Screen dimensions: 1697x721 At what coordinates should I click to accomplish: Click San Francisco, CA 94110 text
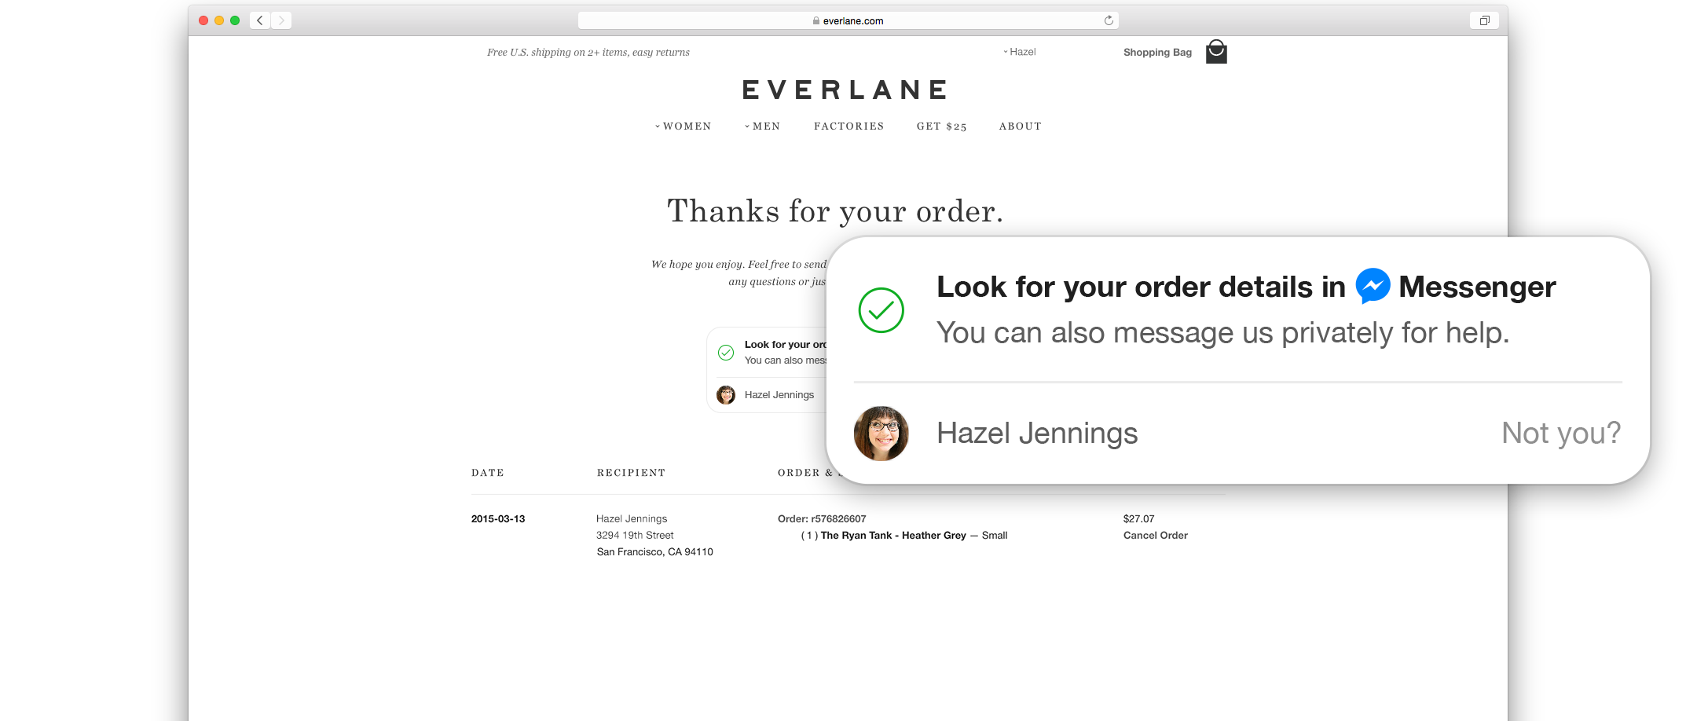pyautogui.click(x=655, y=552)
